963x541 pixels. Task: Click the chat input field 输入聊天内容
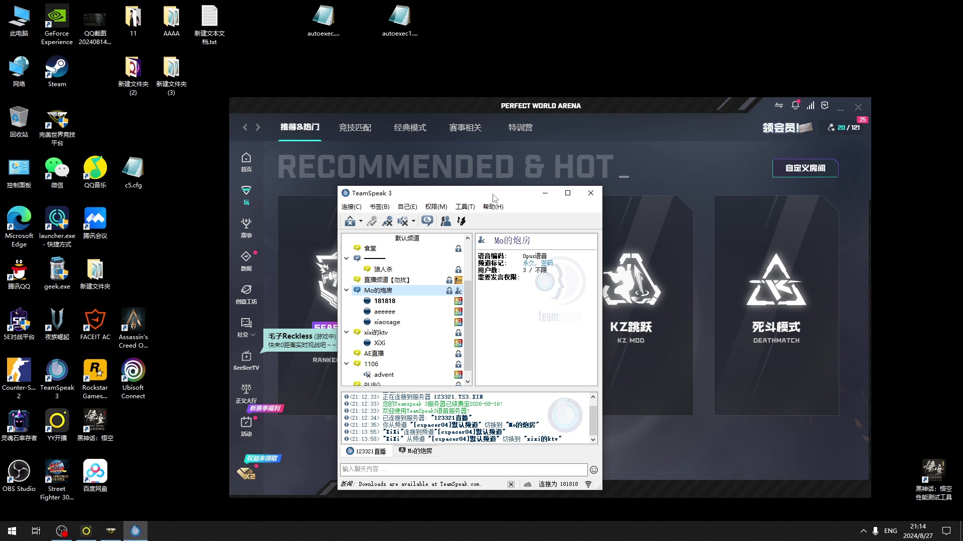coord(463,469)
